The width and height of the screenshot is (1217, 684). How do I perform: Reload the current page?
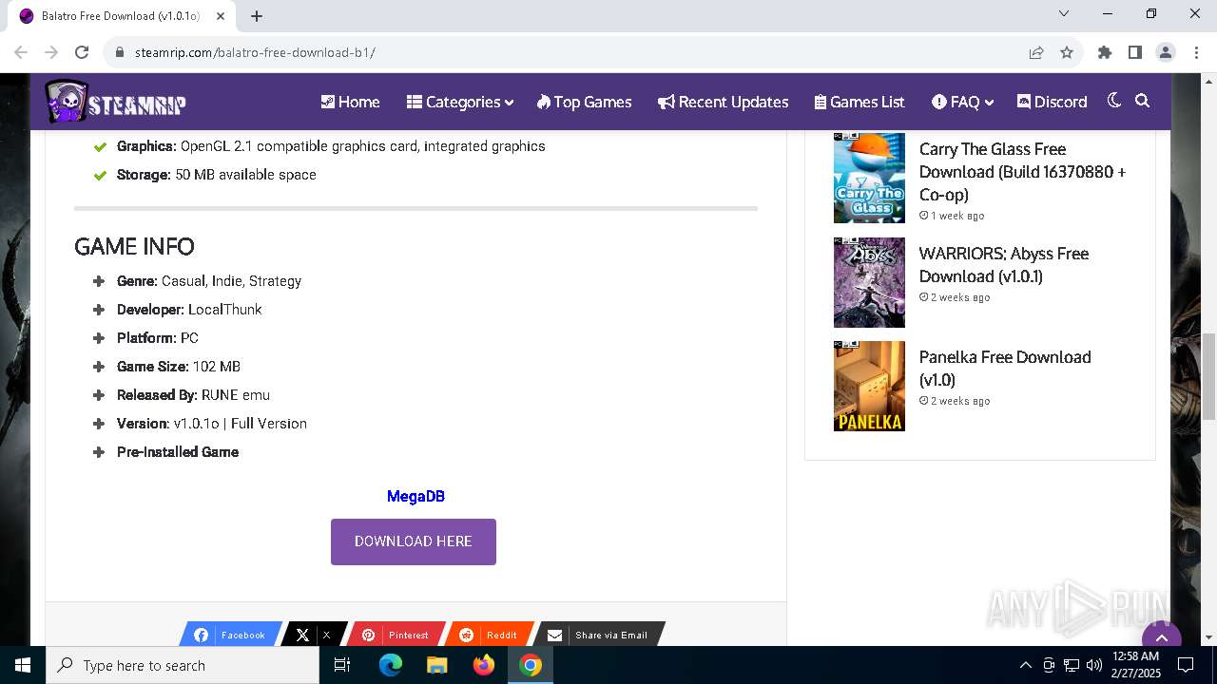pyautogui.click(x=82, y=52)
